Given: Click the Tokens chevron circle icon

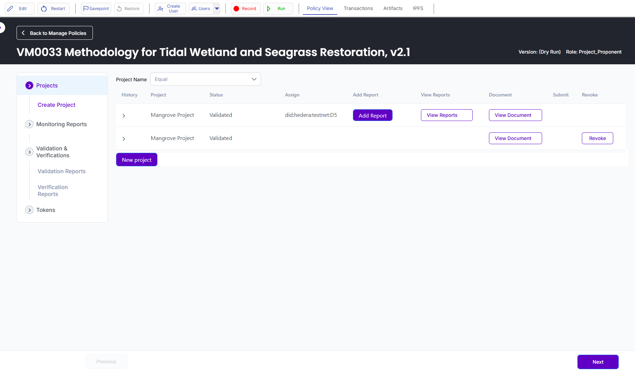Looking at the screenshot, I should [29, 210].
